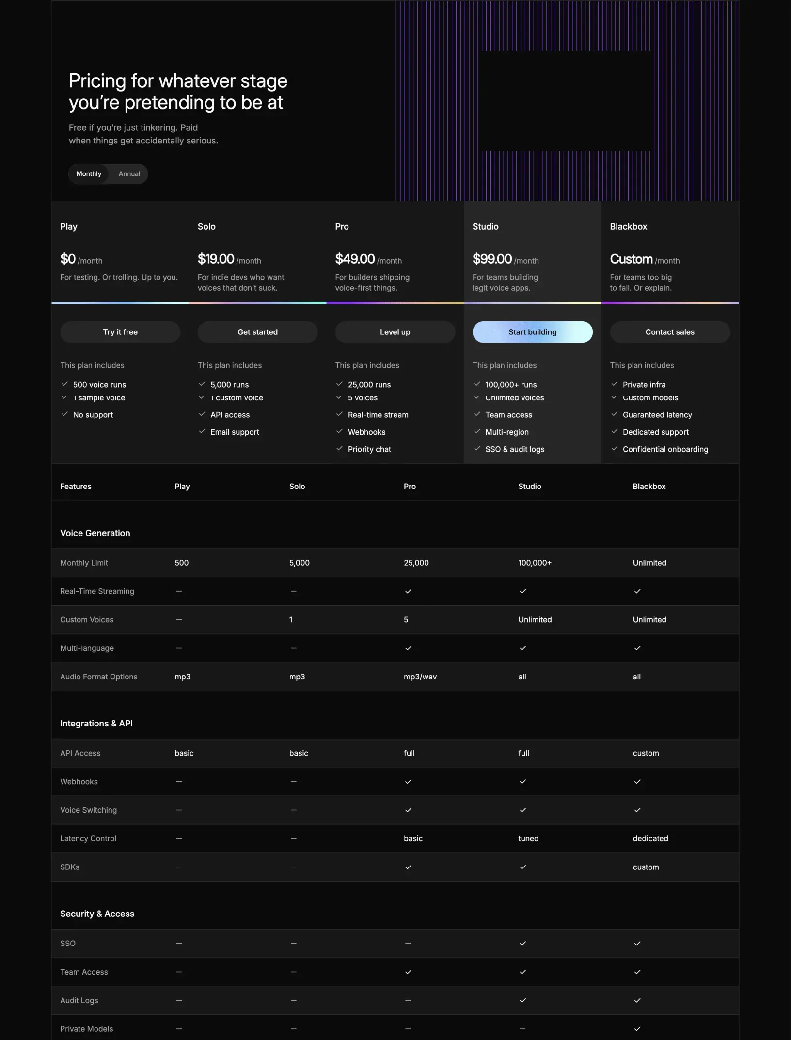
Task: Click the $99.00 Studio price
Action: tap(492, 259)
